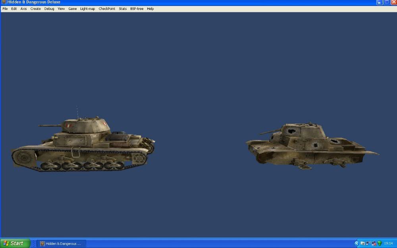
Task: Open the Stats menu
Action: point(123,9)
